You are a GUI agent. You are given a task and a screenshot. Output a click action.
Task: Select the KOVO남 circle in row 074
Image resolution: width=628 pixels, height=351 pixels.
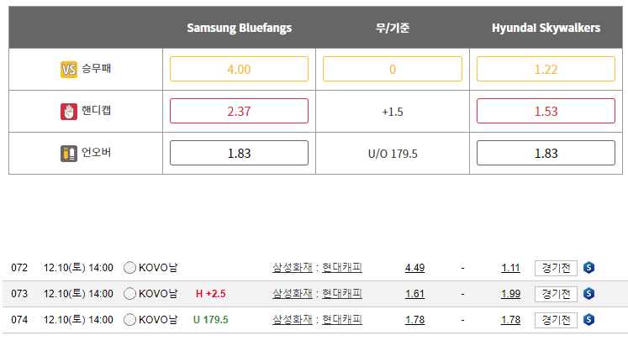tap(129, 320)
